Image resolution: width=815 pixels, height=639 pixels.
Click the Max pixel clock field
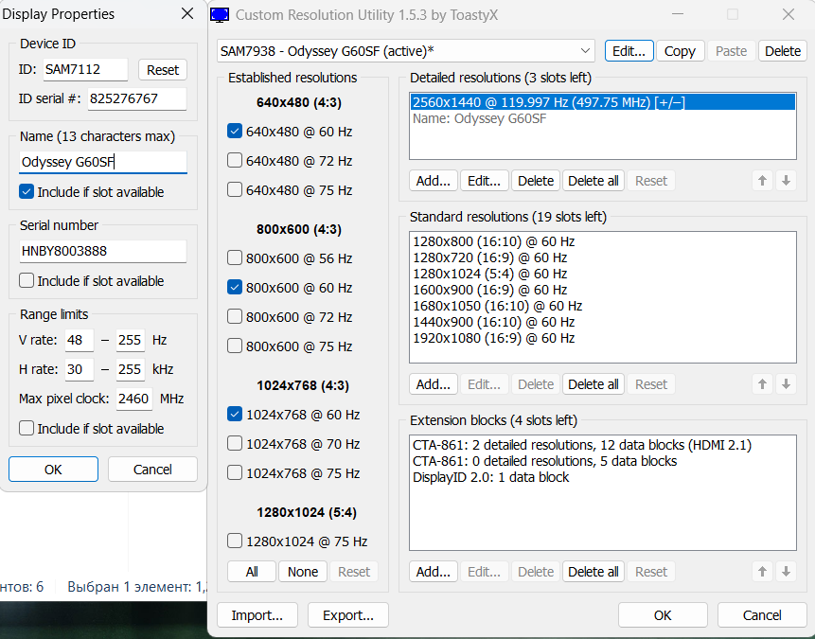pos(134,399)
